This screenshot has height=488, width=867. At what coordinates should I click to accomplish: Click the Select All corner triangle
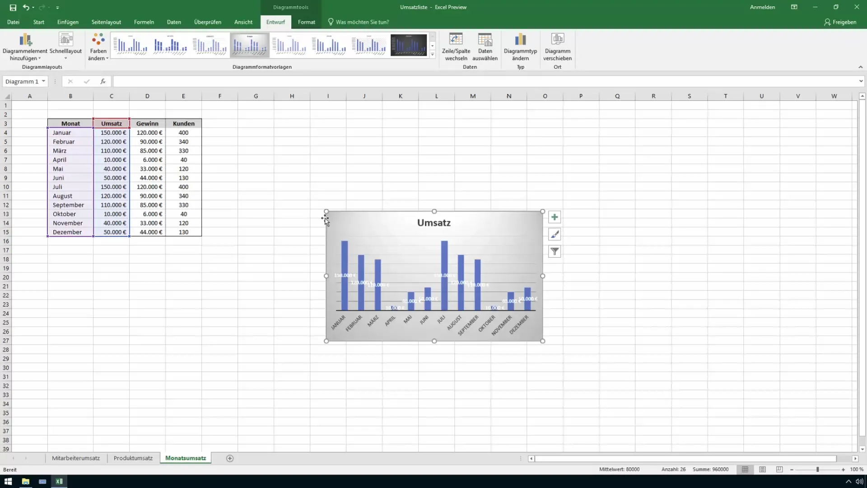(7, 96)
